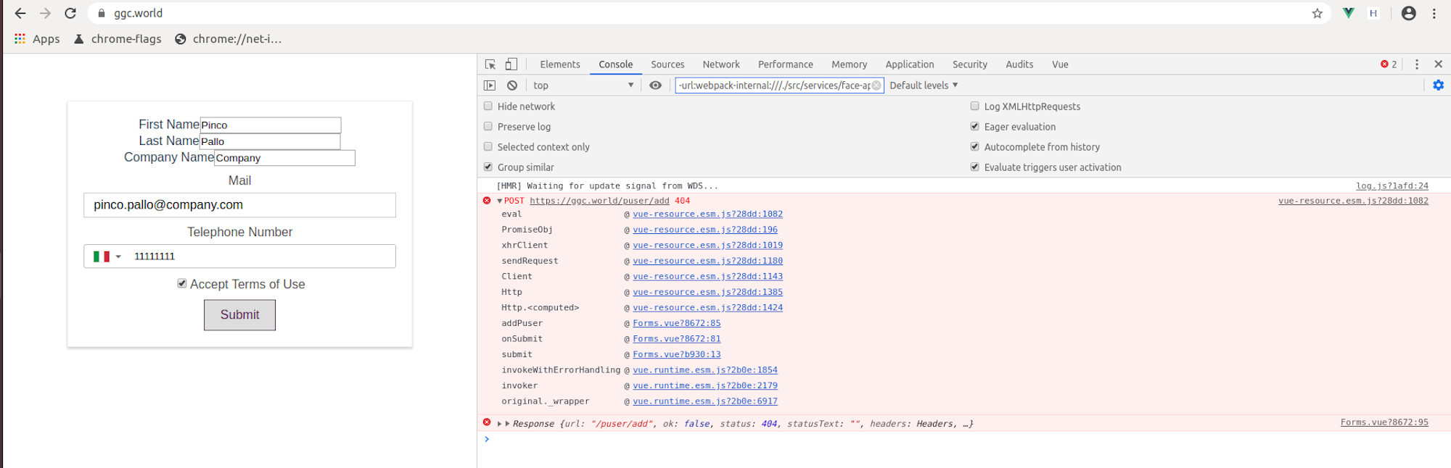Open the country flag dropdown
The width and height of the screenshot is (1451, 468).
pyautogui.click(x=107, y=256)
